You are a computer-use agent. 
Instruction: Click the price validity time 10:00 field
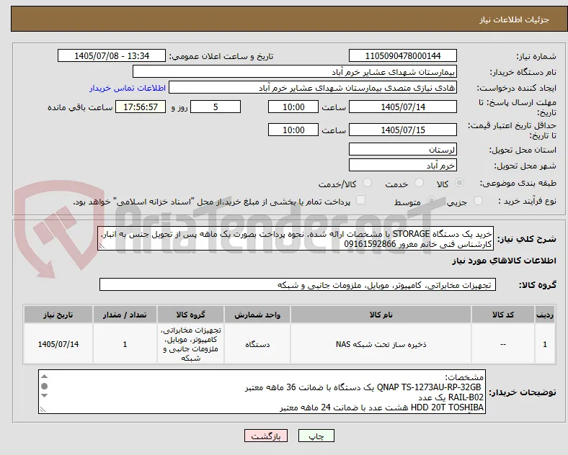point(293,130)
